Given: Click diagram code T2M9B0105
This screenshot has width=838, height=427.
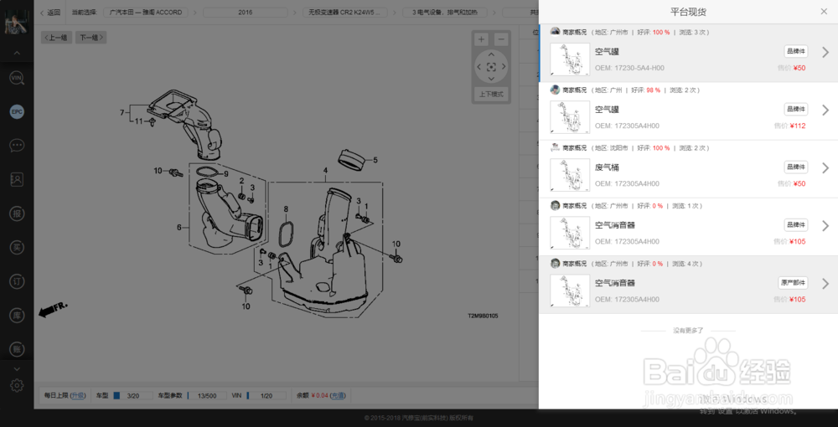Looking at the screenshot, I should [x=484, y=316].
